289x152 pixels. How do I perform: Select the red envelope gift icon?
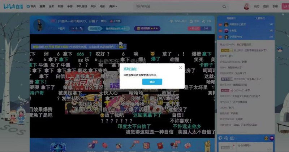[x=160, y=146]
